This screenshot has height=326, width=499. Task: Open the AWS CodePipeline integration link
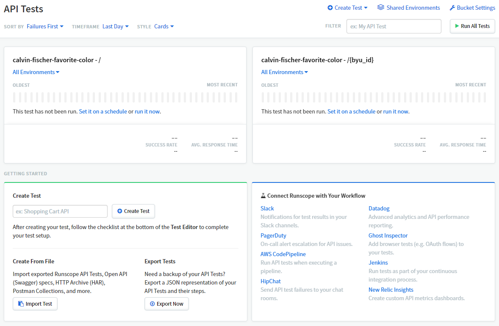pos(283,254)
